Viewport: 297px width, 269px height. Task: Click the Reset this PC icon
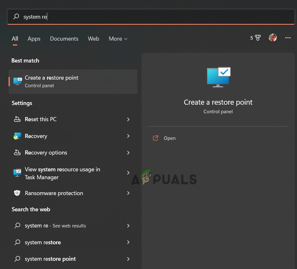pyautogui.click(x=17, y=119)
